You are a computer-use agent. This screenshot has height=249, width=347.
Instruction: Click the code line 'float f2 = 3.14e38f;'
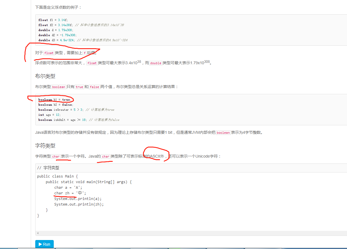[56, 25]
